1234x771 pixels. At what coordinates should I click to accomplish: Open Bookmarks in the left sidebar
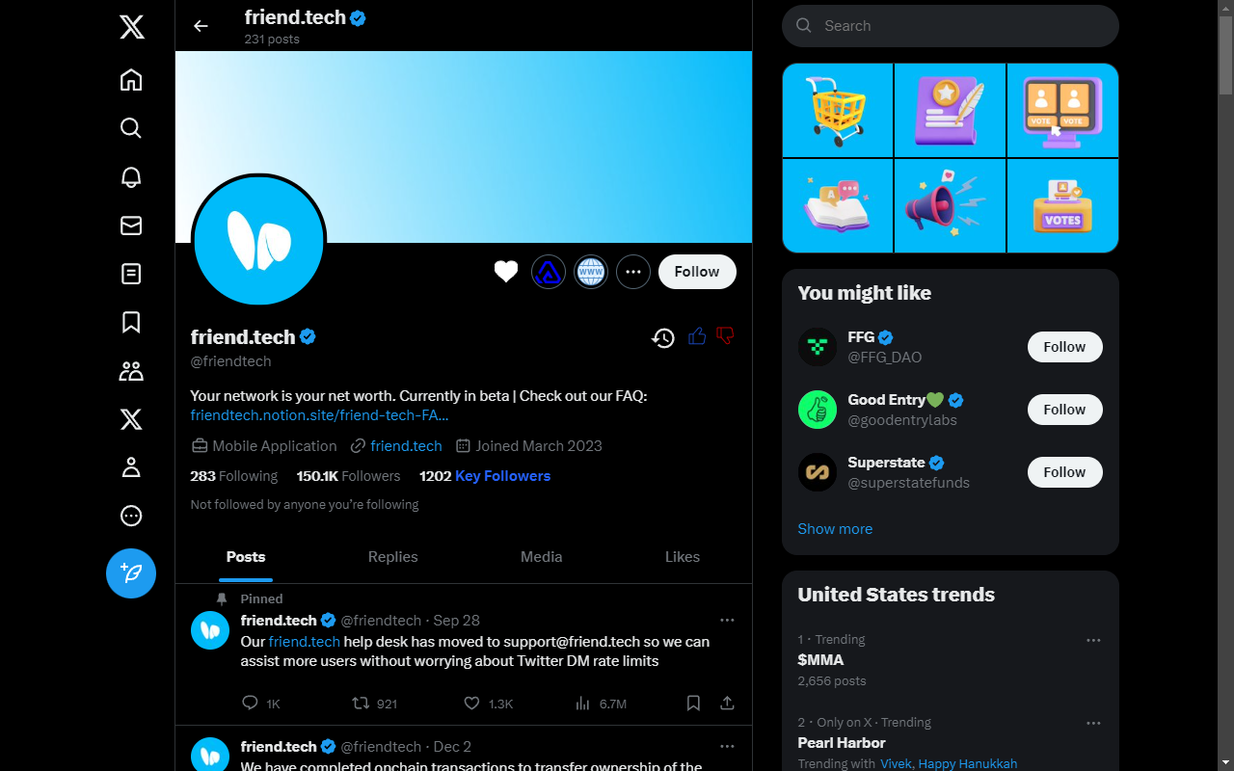pyautogui.click(x=131, y=322)
